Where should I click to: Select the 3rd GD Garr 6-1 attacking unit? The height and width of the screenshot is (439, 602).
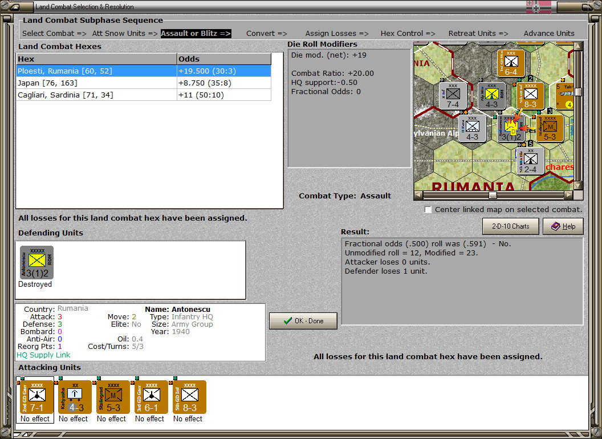click(151, 397)
